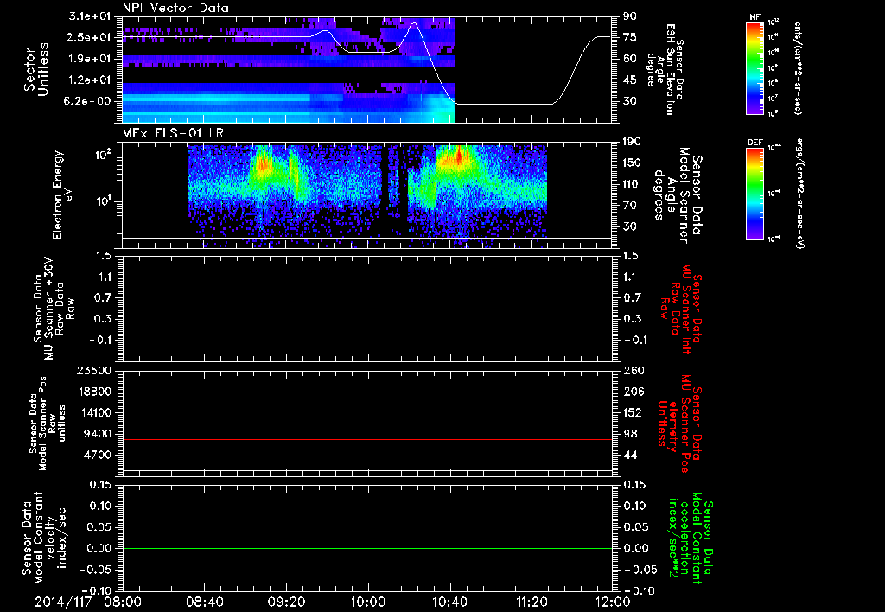The height and width of the screenshot is (612, 885).
Task: Click the '10:00' time tick label
Action: [x=368, y=602]
